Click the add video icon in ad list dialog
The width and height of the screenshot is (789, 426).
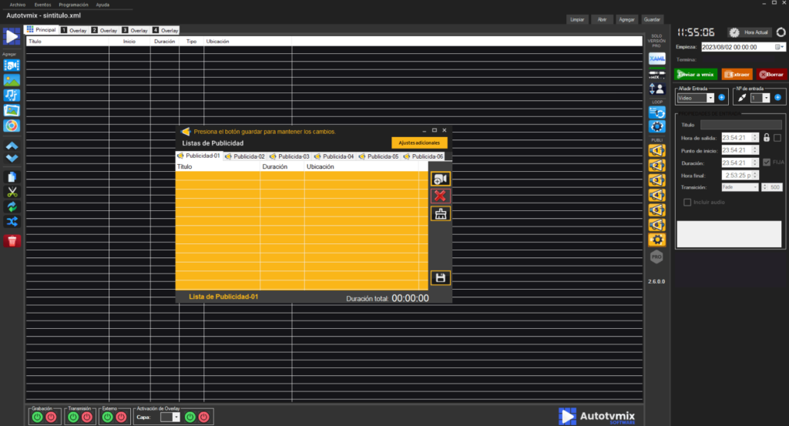441,179
